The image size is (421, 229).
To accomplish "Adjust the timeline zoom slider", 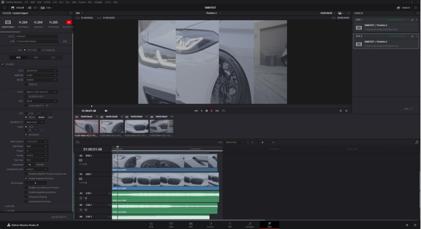I will coord(262,142).
